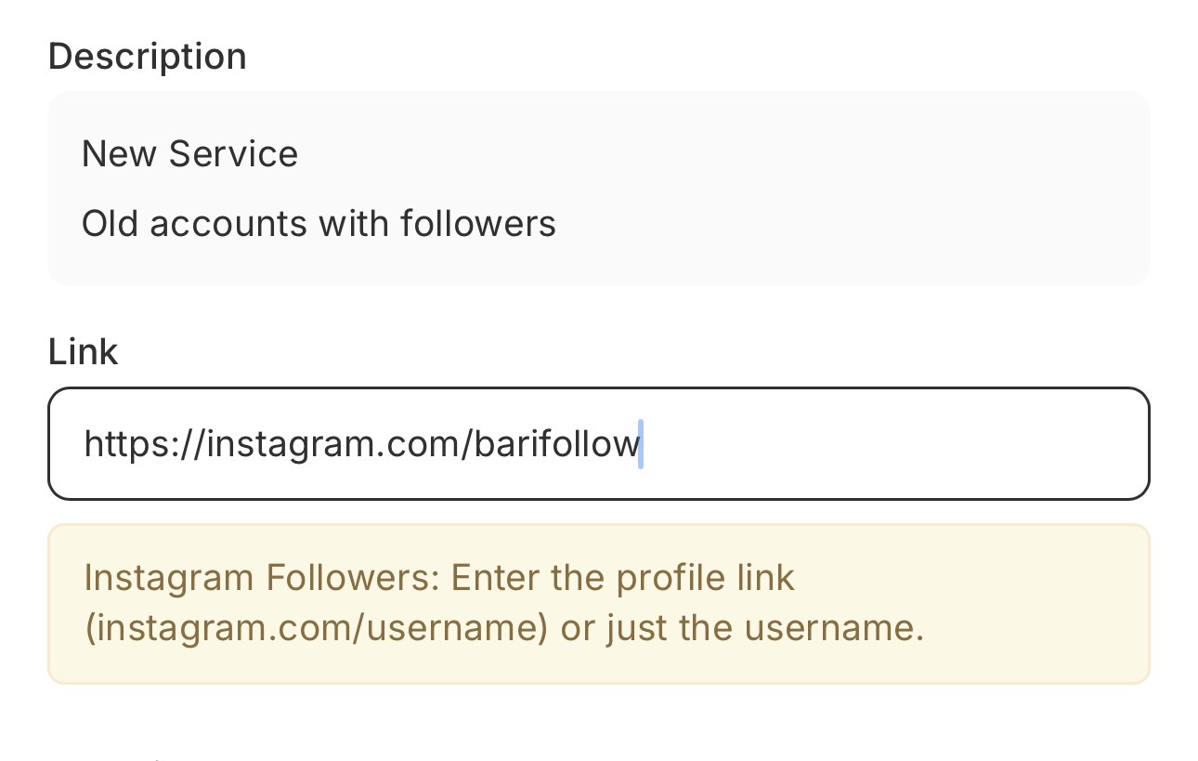
Task: Click the Link field label
Action: click(83, 351)
